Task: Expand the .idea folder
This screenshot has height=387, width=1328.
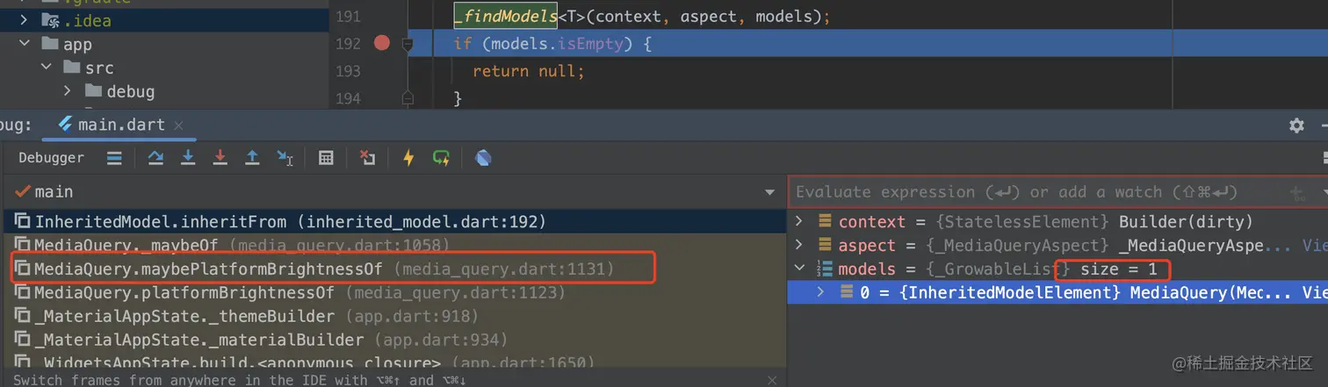Action: pyautogui.click(x=24, y=19)
